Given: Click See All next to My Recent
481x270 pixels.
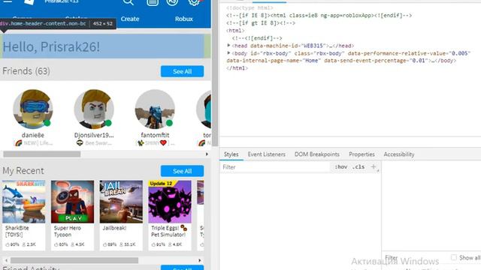Looking at the screenshot, I should (182, 171).
